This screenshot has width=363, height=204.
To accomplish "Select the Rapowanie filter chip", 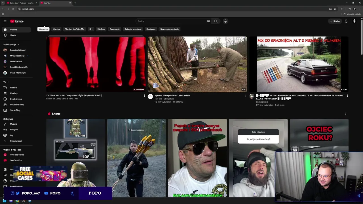I will (115, 29).
